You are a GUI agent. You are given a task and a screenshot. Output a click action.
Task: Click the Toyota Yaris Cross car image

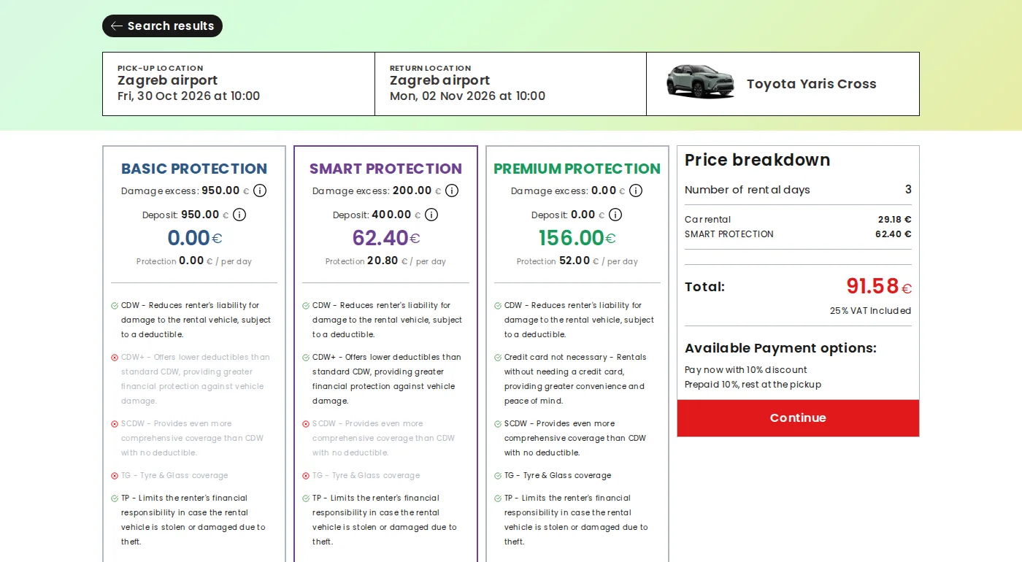click(700, 82)
